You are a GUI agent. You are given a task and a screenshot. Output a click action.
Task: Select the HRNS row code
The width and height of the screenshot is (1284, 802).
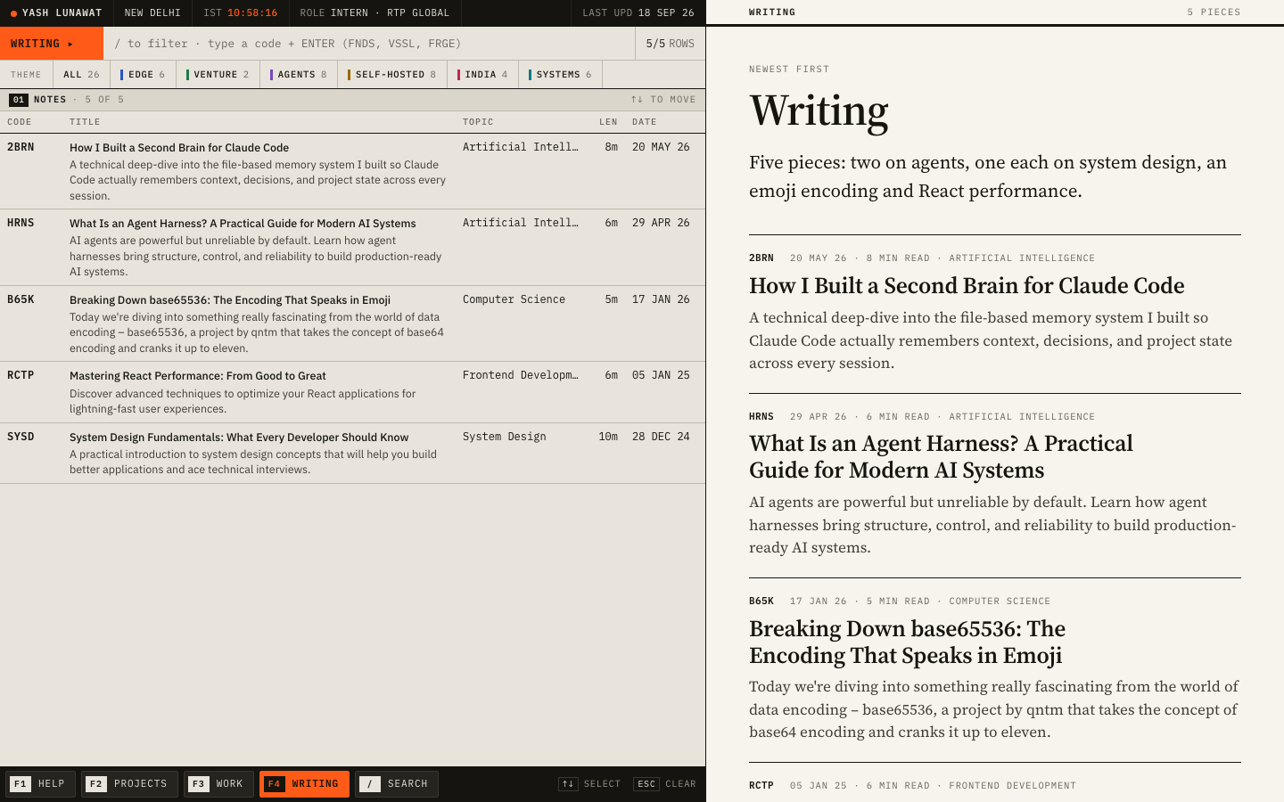(x=21, y=223)
